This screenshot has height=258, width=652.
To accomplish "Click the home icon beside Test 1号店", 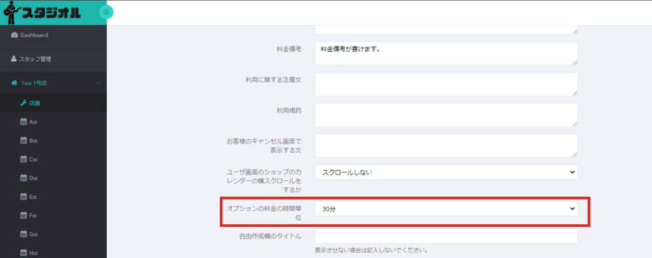I will (x=14, y=83).
